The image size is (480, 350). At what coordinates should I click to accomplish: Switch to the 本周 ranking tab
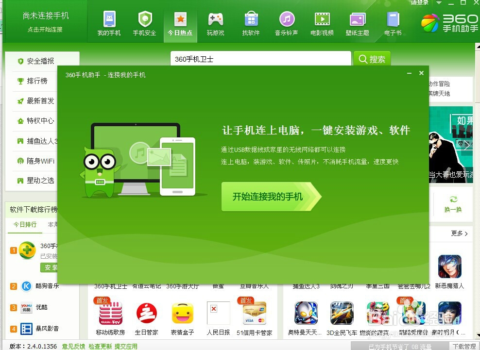[x=52, y=224]
